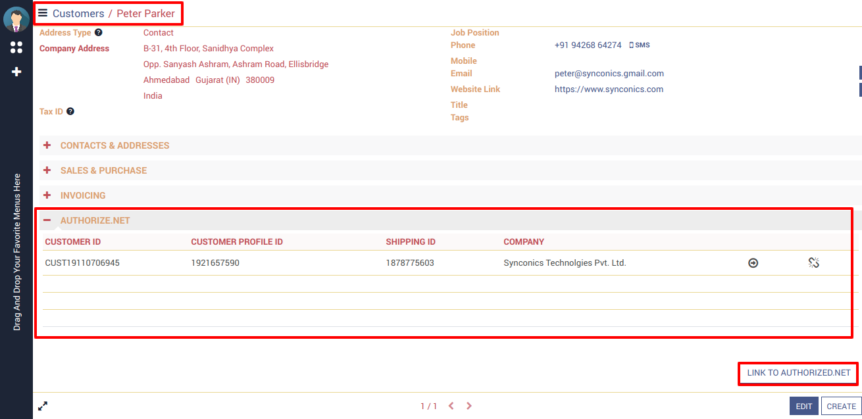Click the Link to Authorized.net button
The width and height of the screenshot is (862, 419).
coord(798,373)
